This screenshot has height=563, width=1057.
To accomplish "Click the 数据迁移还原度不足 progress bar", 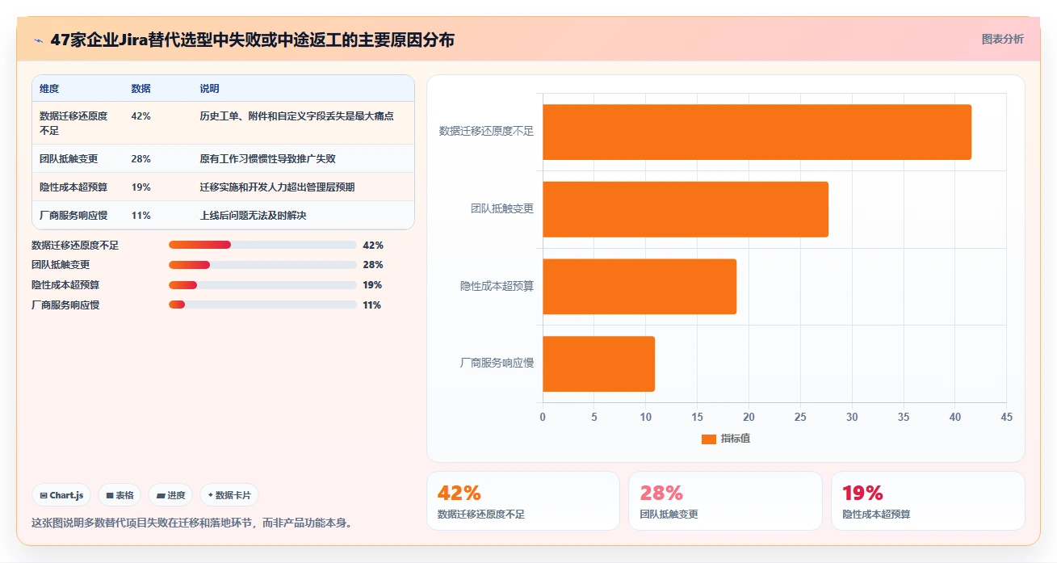I will tap(262, 245).
